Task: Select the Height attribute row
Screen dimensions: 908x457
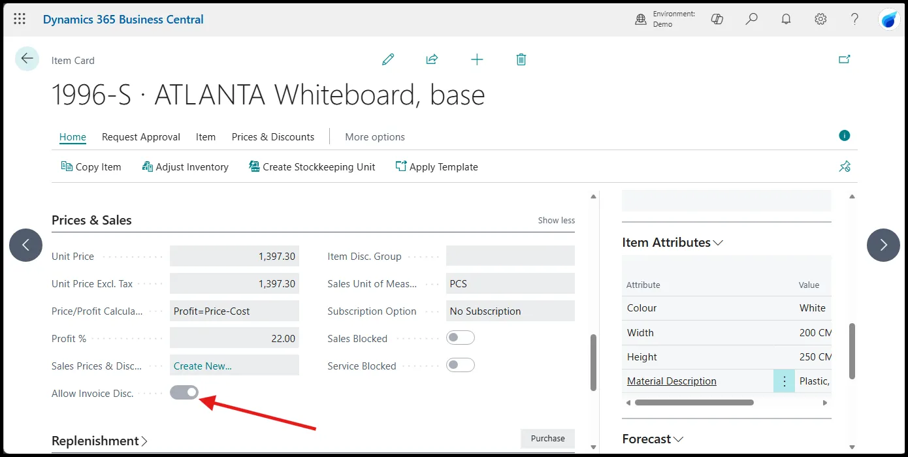Action: click(x=726, y=357)
